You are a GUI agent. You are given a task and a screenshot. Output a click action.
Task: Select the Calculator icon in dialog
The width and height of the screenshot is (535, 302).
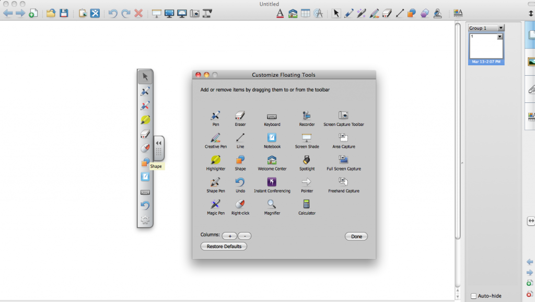[x=307, y=204]
